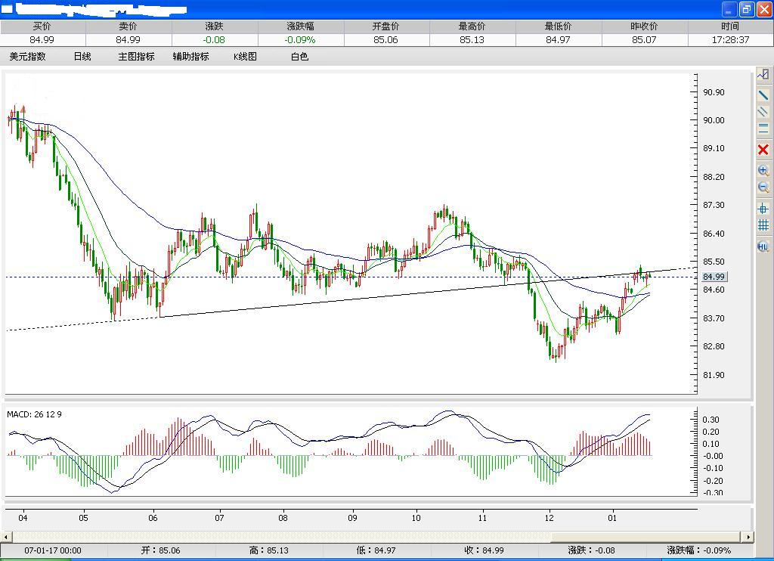Viewport: 774px width, 561px height.
Task: Select the parallel lines drawing tool
Action: [x=763, y=111]
